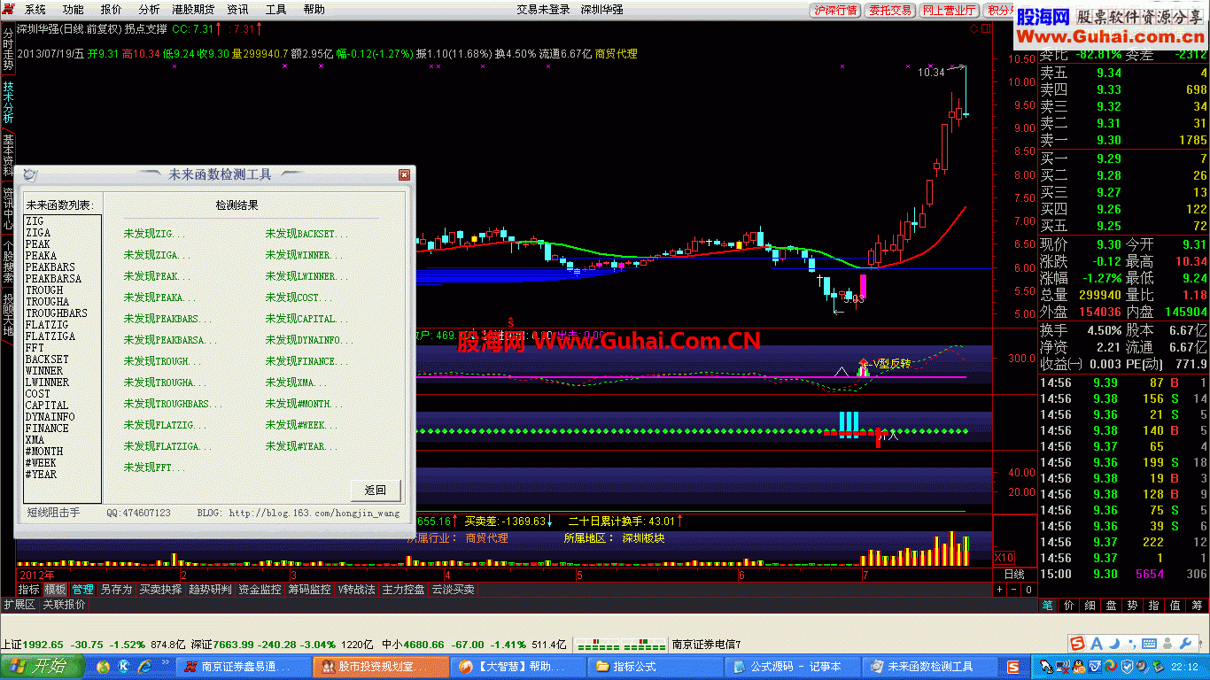
Task: Click the 另存为 tab
Action: coord(116,589)
